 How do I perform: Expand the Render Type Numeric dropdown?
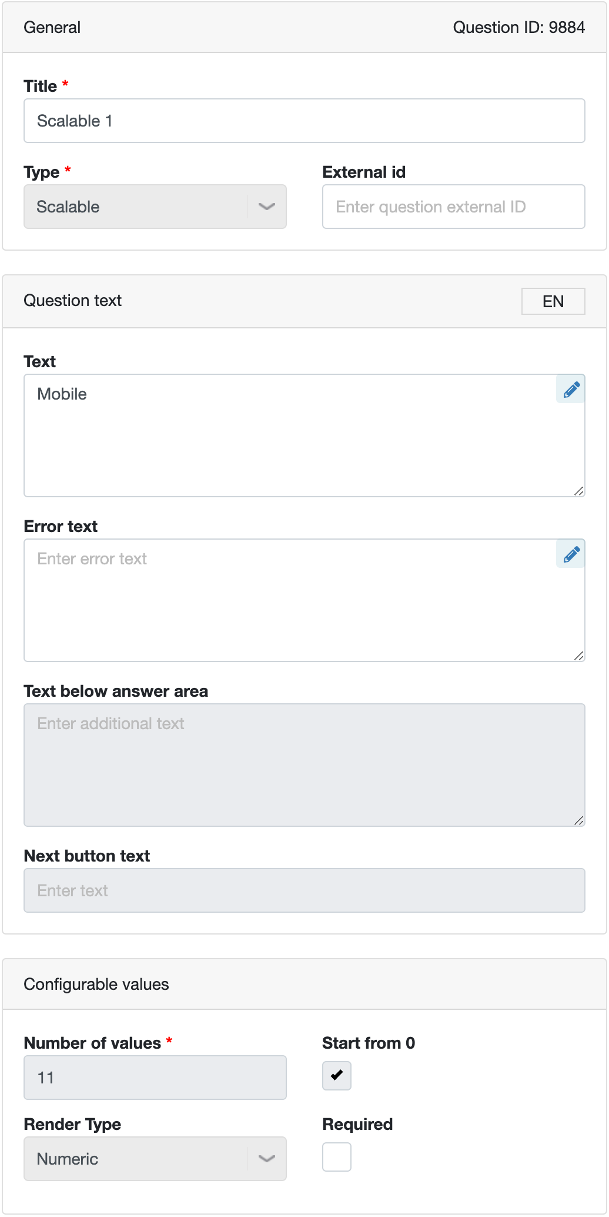point(155,1159)
